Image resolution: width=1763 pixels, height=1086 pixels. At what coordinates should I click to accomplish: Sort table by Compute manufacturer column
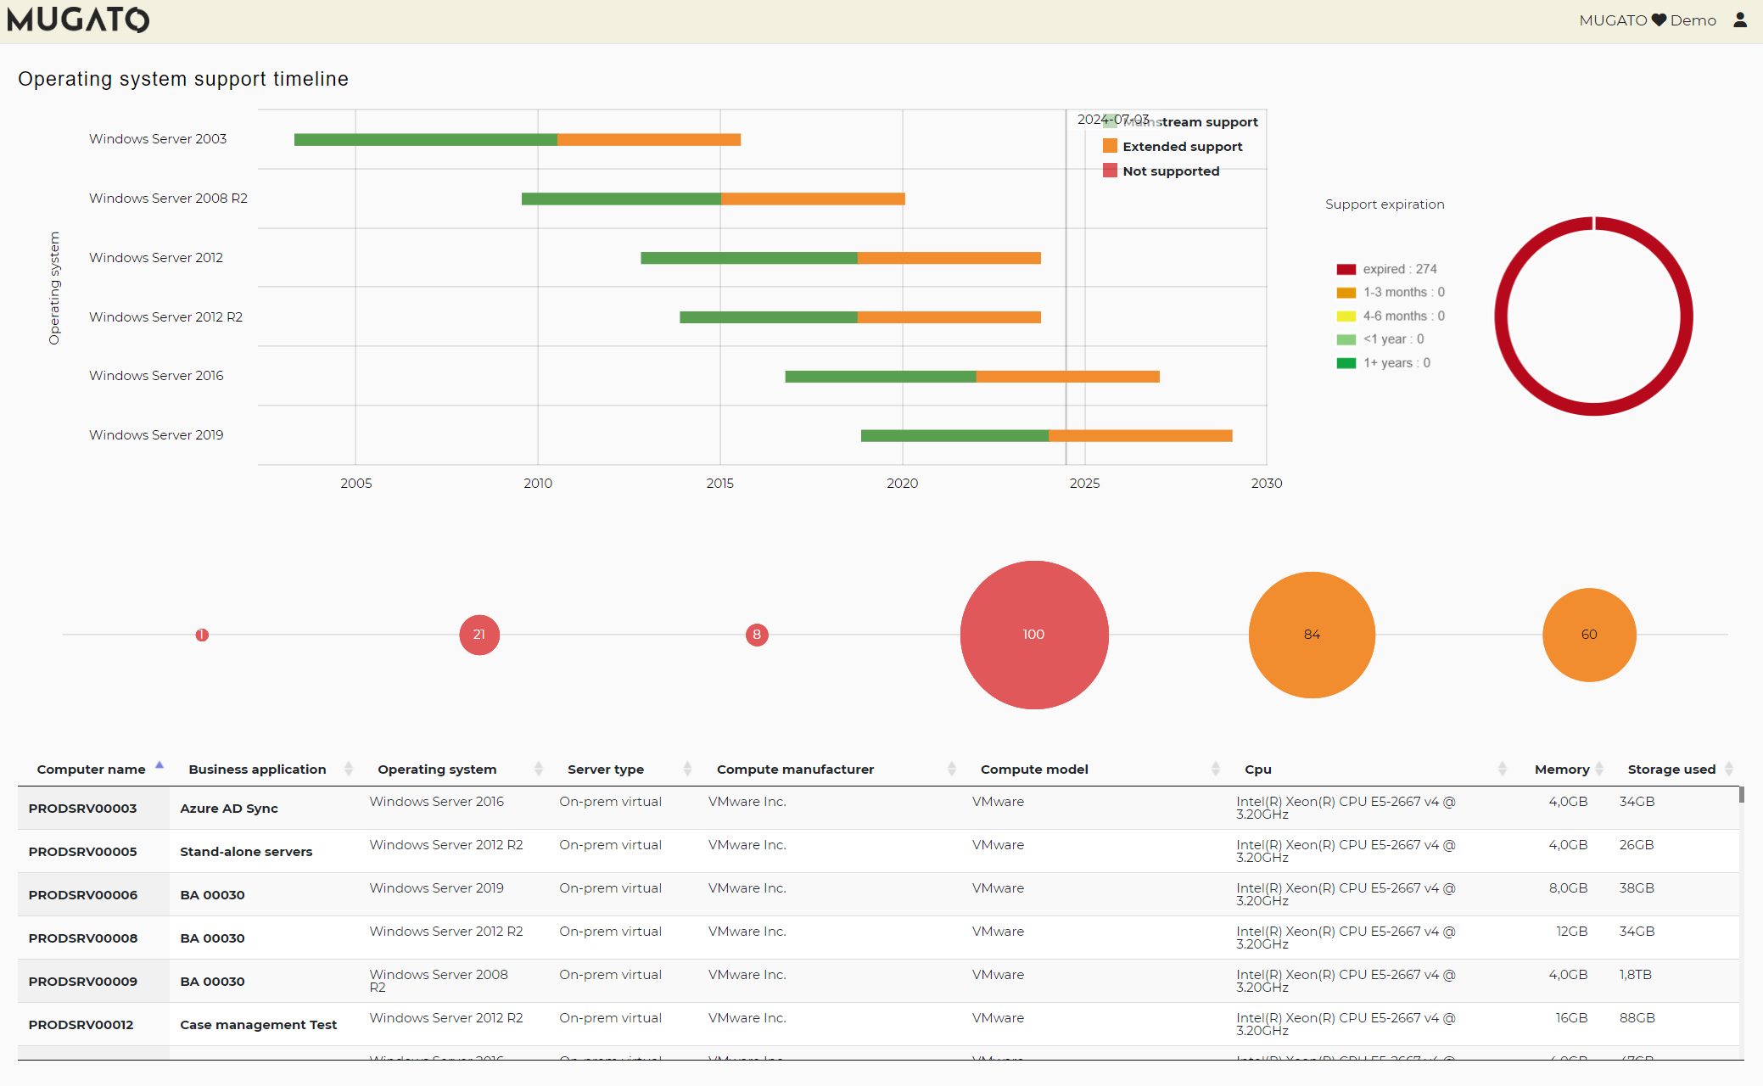pyautogui.click(x=795, y=770)
